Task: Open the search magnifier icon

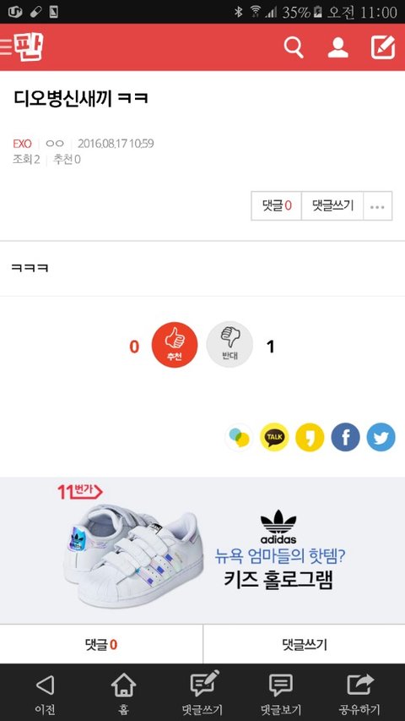Action: pyautogui.click(x=294, y=46)
